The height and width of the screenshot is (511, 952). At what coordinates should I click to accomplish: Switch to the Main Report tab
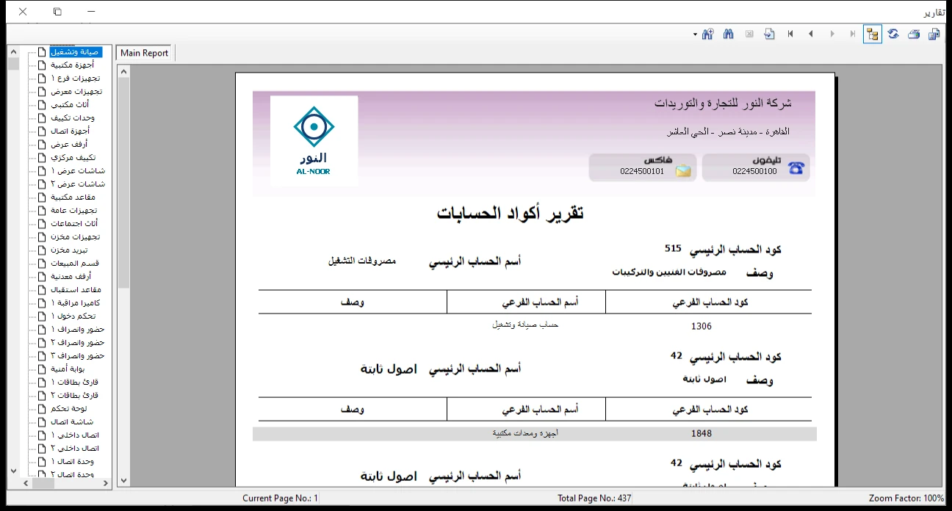coord(145,53)
